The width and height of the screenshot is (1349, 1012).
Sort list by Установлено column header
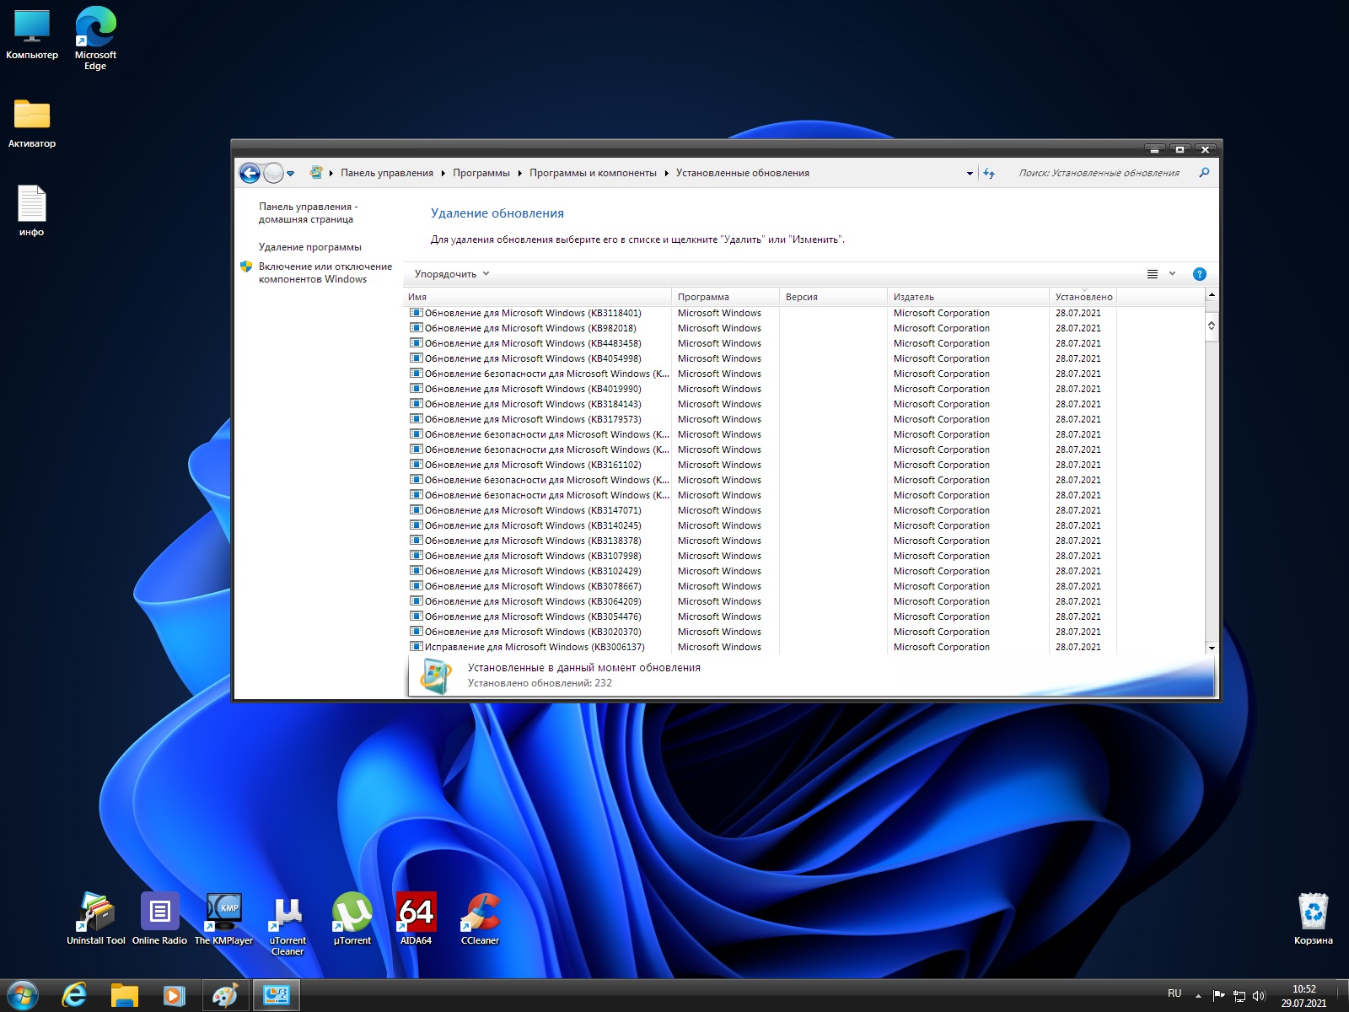[x=1083, y=297]
